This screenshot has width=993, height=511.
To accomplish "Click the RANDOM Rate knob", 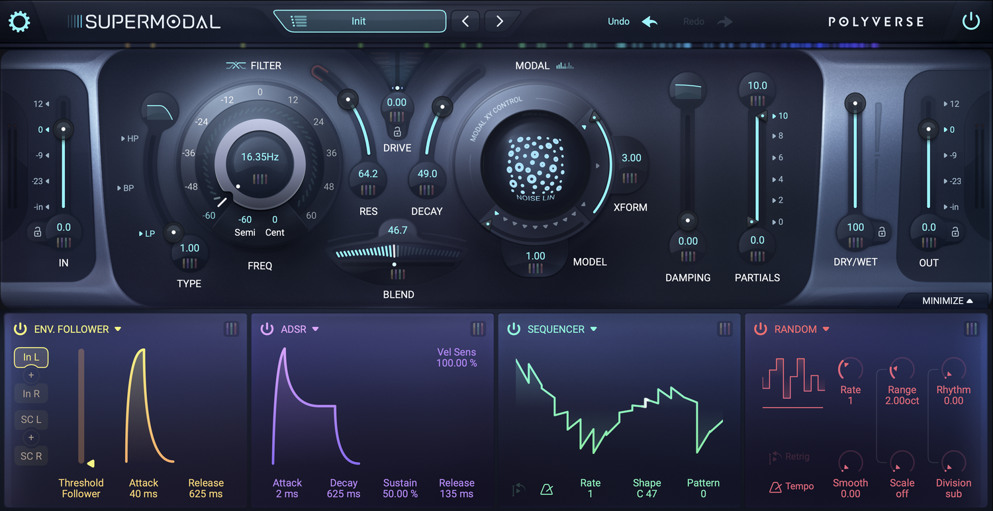I will (x=850, y=370).
